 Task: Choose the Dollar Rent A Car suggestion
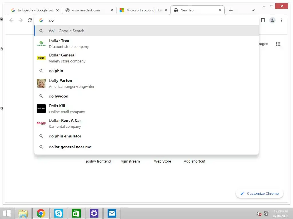(146, 123)
